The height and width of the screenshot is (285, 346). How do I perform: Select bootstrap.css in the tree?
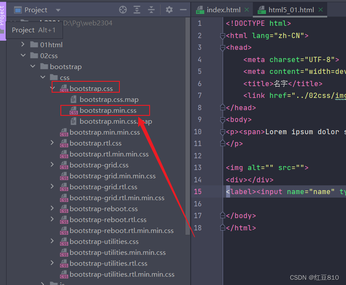click(91, 88)
